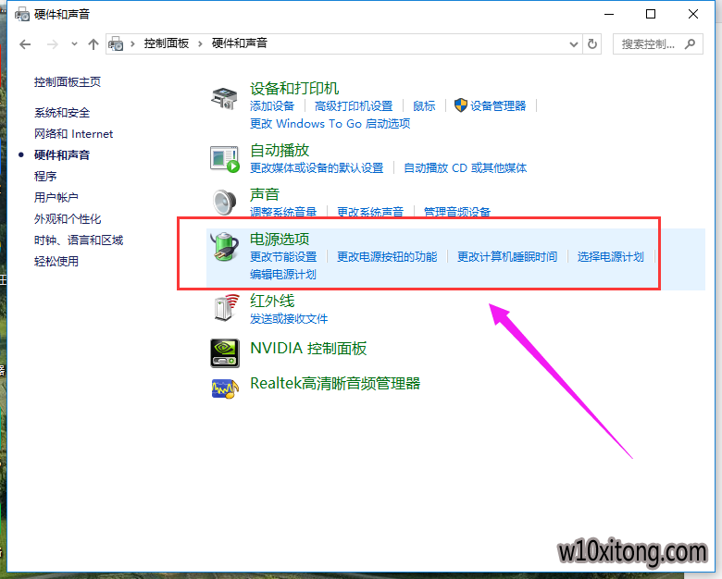The width and height of the screenshot is (722, 579).
Task: Open 系统和安全 category in sidebar
Action: [62, 113]
